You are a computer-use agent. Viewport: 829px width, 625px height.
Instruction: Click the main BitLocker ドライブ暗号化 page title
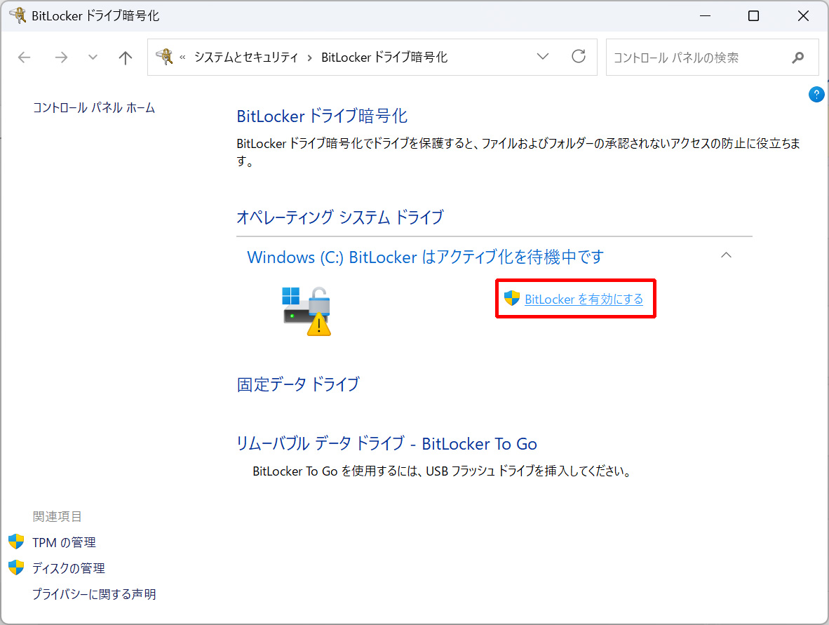(x=322, y=116)
